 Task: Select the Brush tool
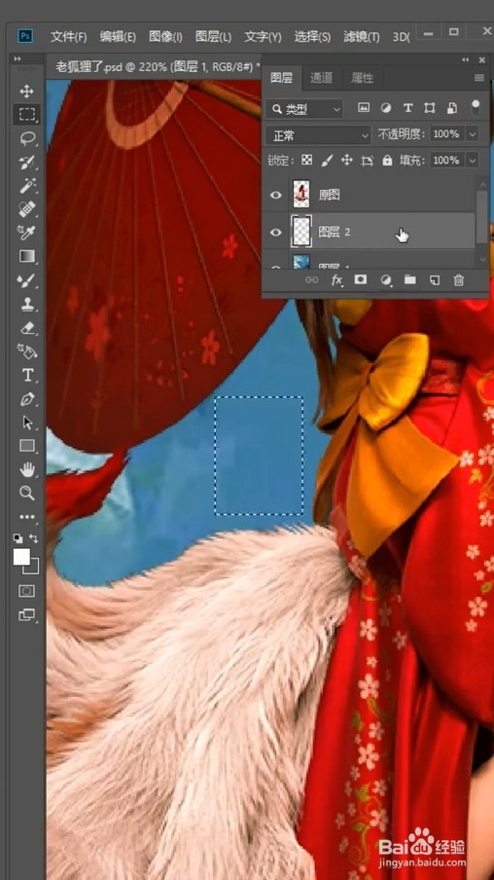pyautogui.click(x=26, y=280)
